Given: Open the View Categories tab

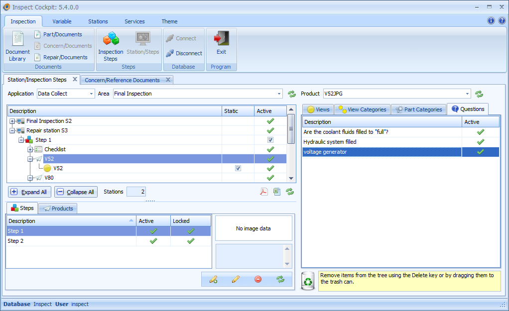Looking at the screenshot, I should coord(362,109).
